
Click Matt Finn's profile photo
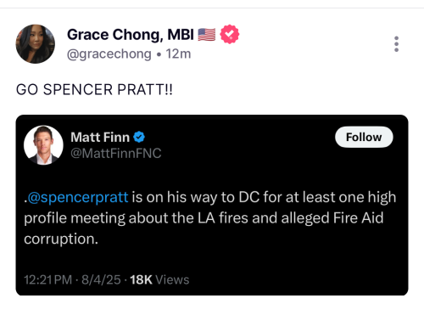[43, 145]
